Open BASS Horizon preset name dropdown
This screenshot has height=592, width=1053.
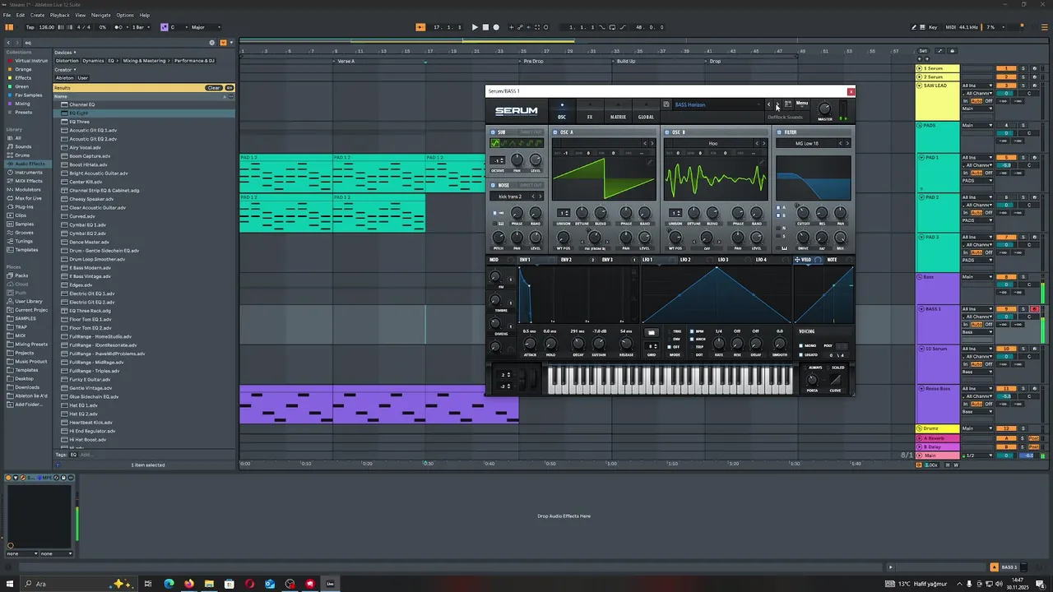pos(717,104)
